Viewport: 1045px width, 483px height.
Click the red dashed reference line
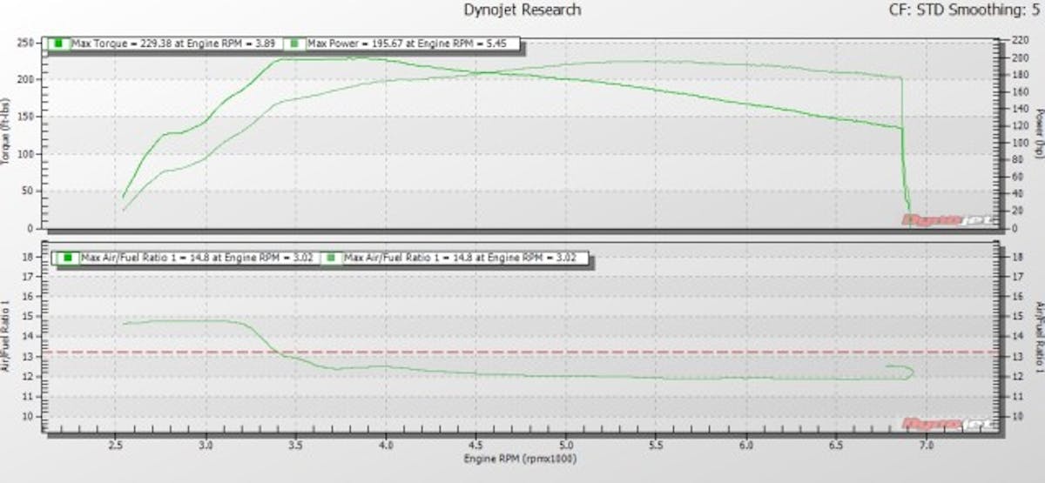tap(610, 352)
